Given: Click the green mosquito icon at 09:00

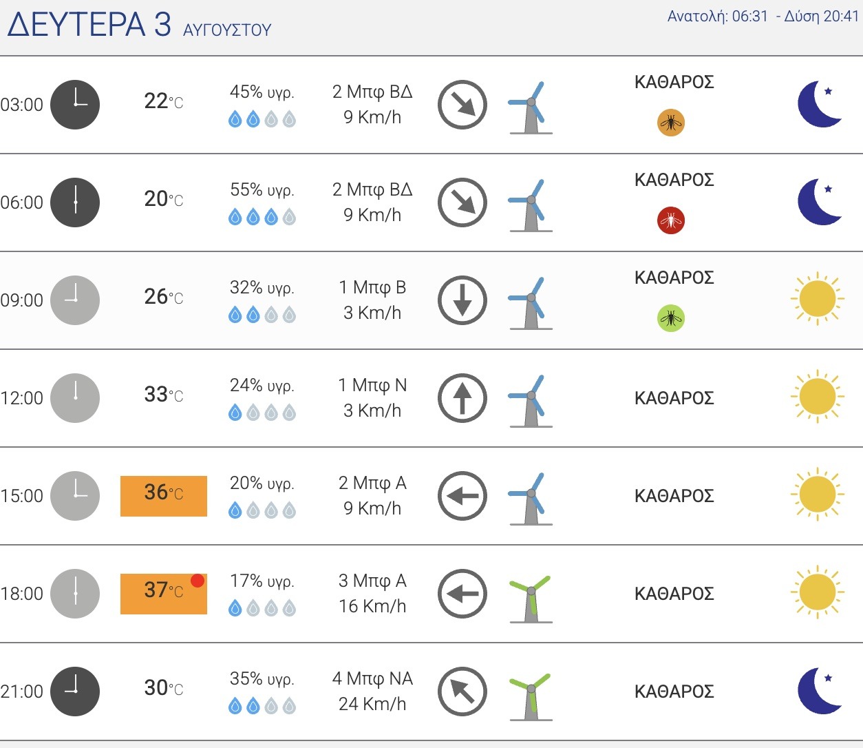Looking at the screenshot, I should [x=671, y=319].
